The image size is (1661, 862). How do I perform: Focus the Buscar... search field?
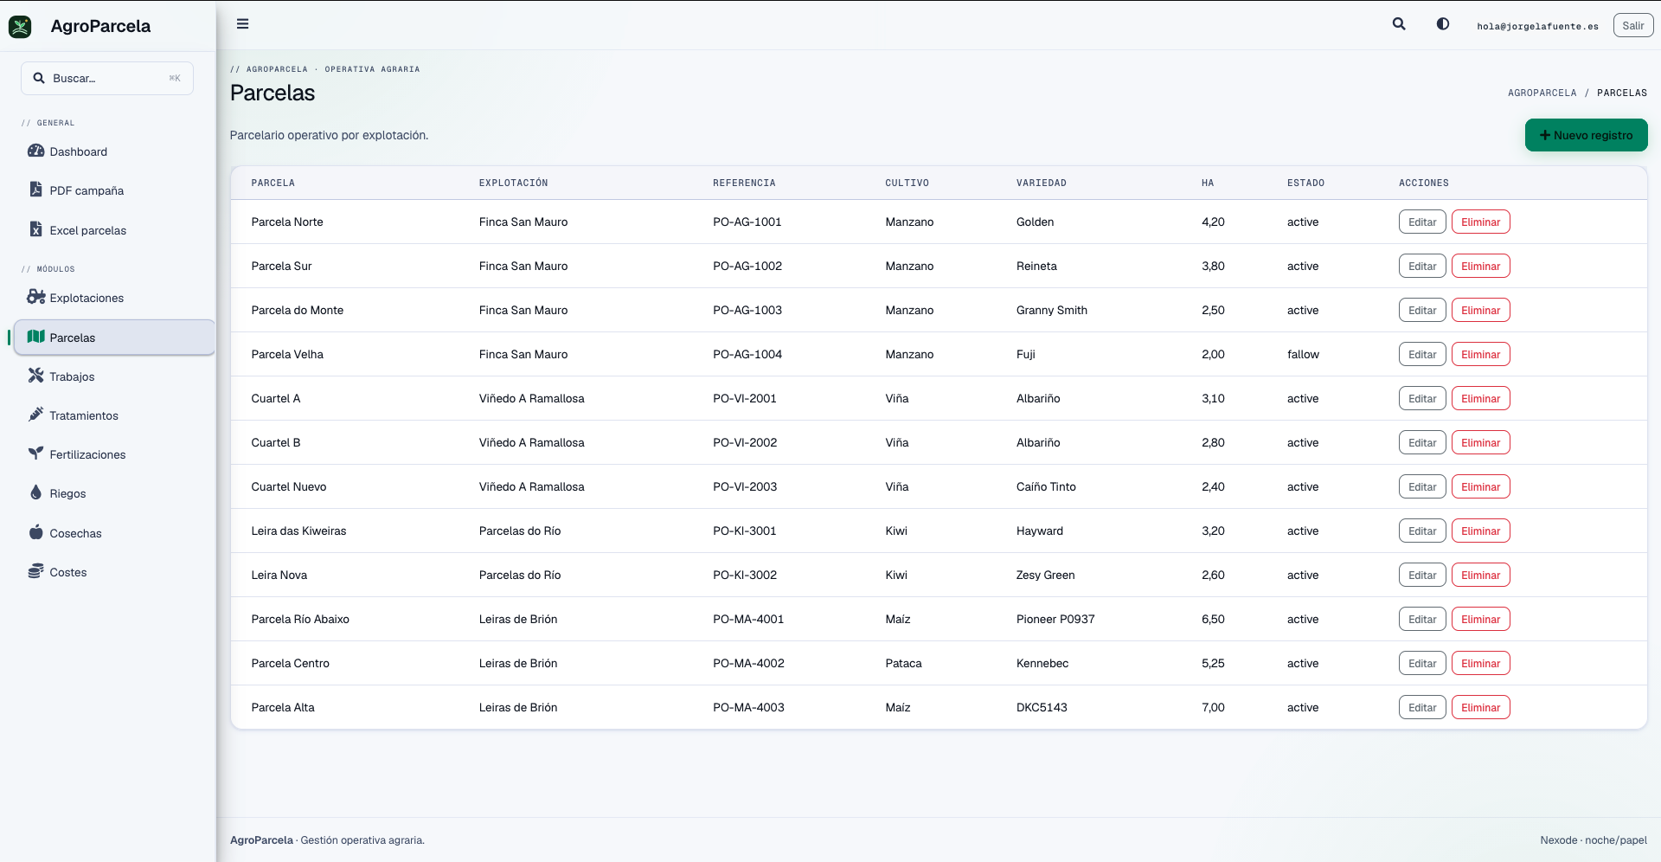tap(107, 78)
